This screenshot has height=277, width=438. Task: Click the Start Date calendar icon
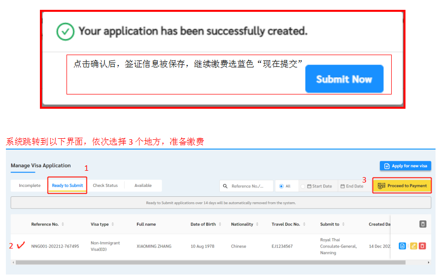pos(309,186)
